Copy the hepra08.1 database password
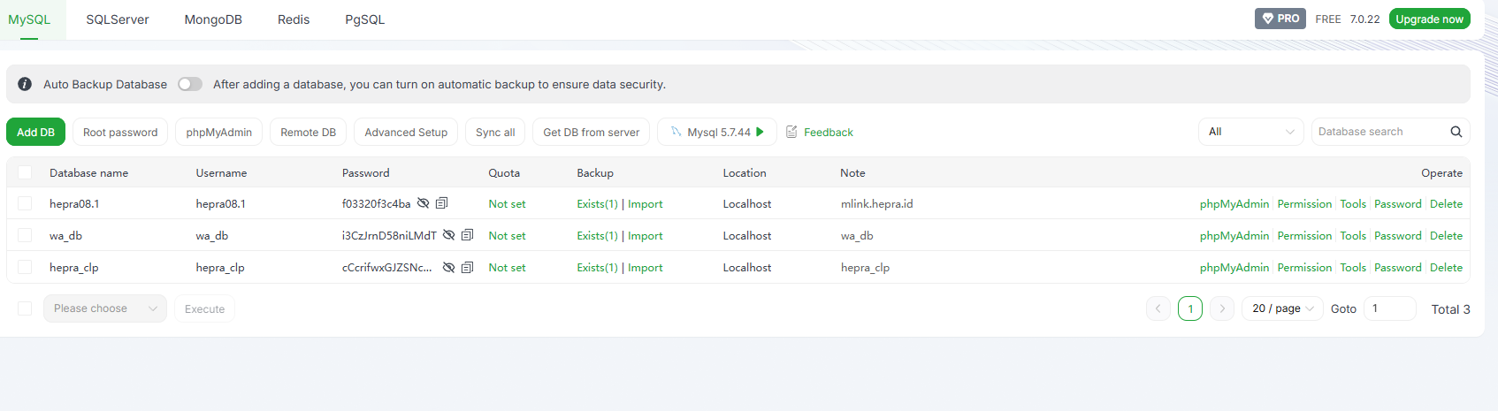 (442, 203)
